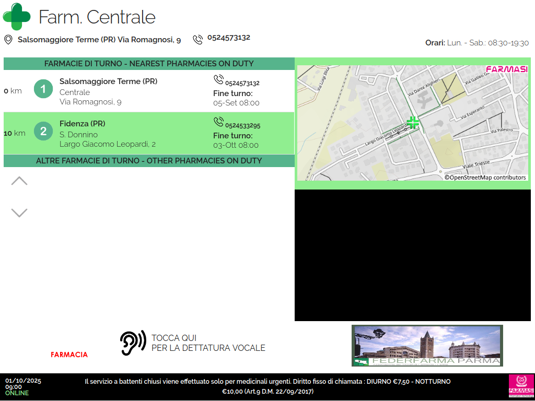Viewport: 535px width, 401px height.
Task: Click the Farm. Centrale title text
Action: [x=97, y=17]
